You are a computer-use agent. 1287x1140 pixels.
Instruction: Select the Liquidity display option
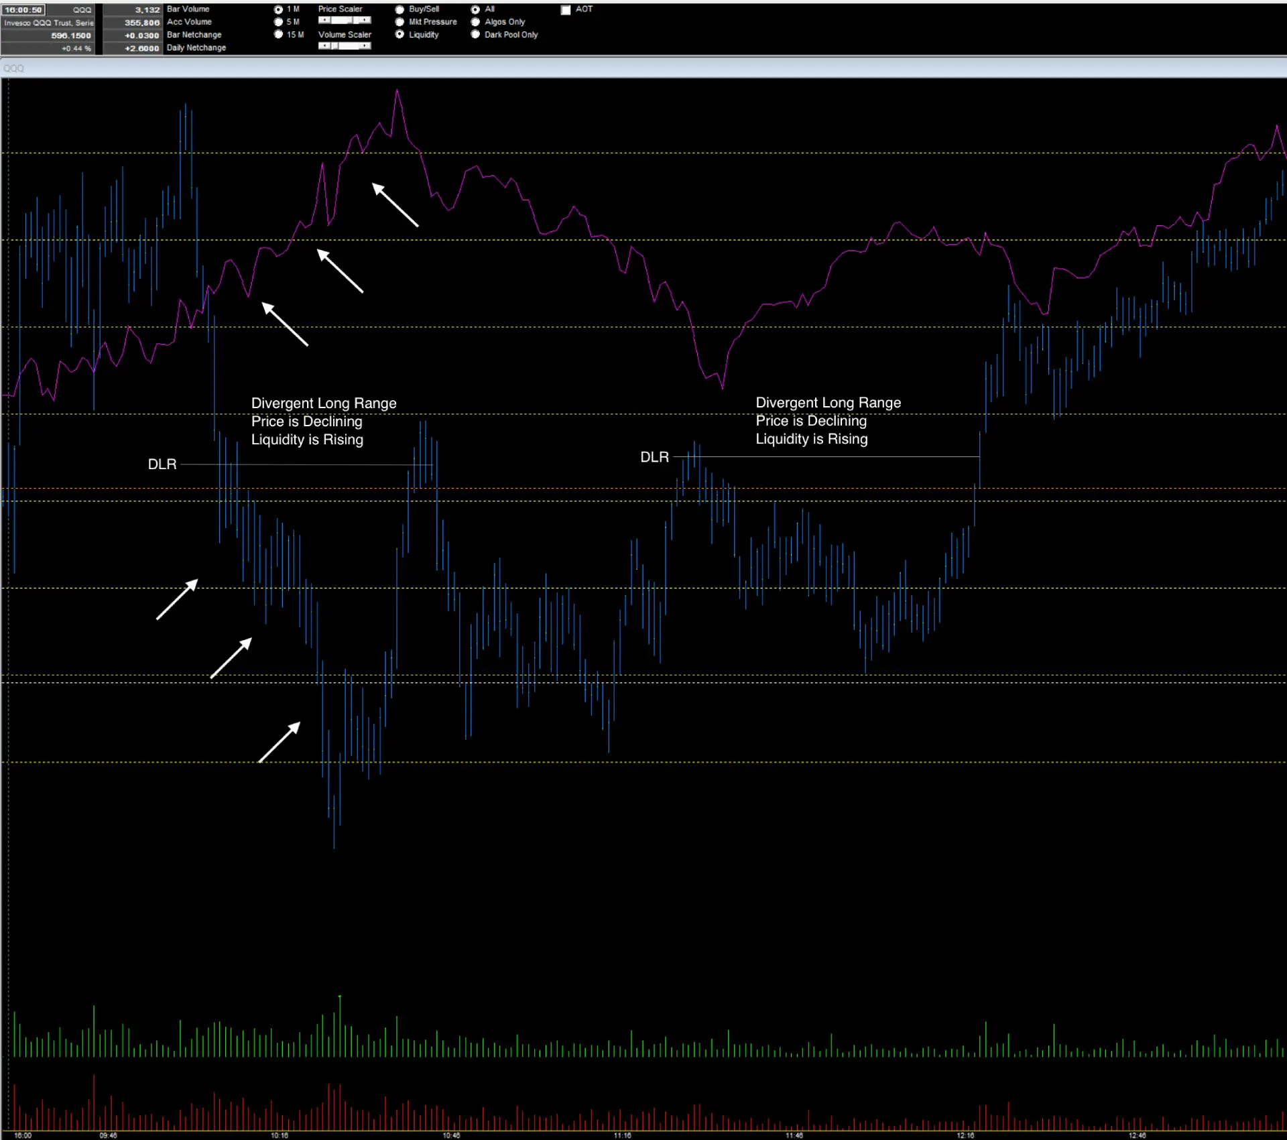tap(400, 35)
